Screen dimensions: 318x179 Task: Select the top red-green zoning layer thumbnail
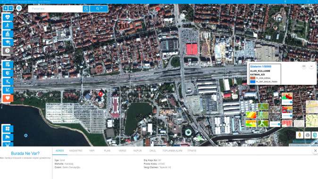287,96
